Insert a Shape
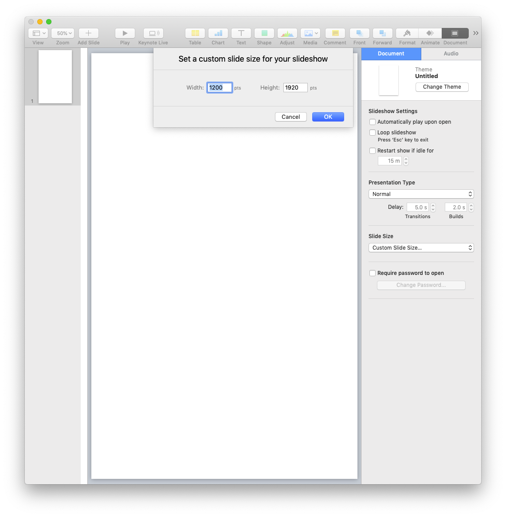 pos(264,33)
